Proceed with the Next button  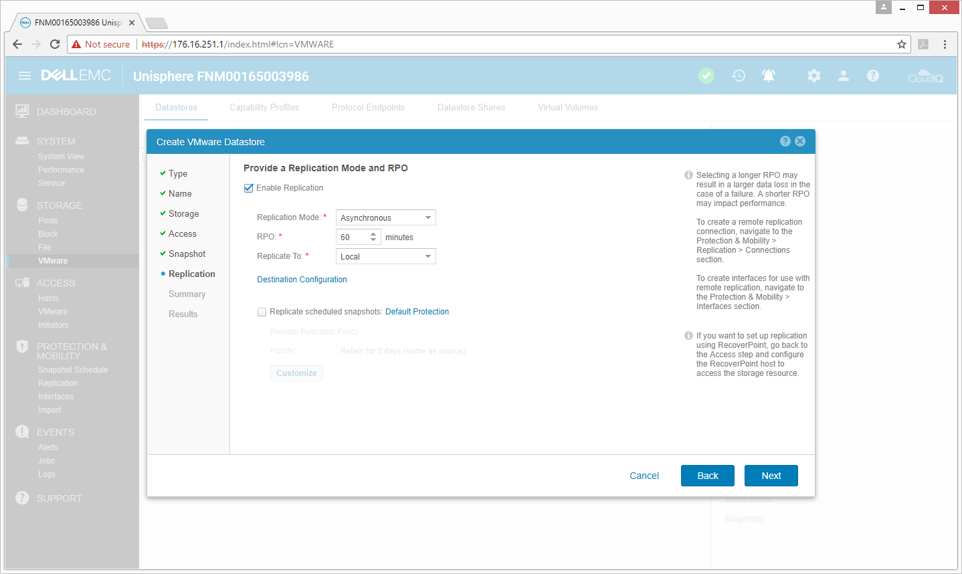[771, 476]
